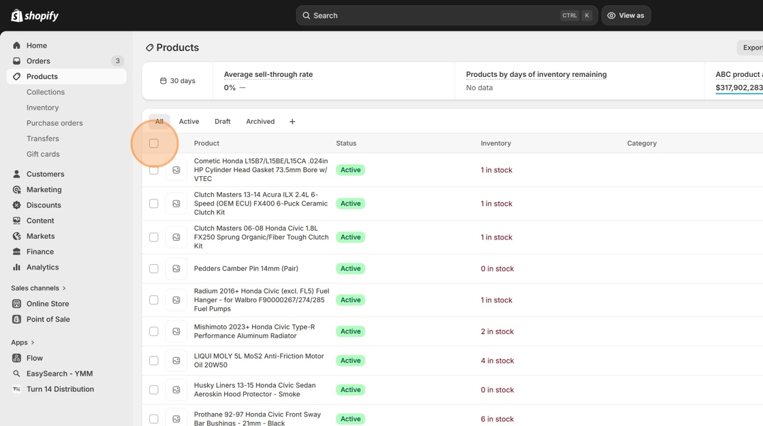Click image placeholder for Mishimoto Radiator
This screenshot has width=763, height=426.
pyautogui.click(x=176, y=331)
